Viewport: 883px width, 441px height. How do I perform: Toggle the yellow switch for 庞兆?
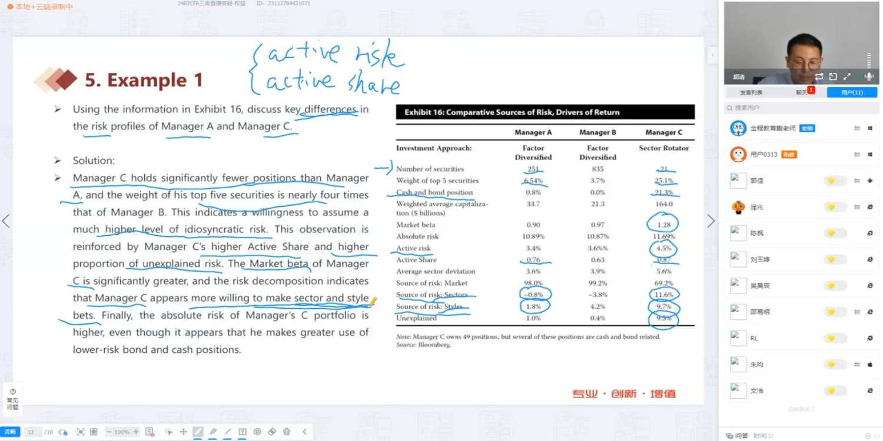tap(835, 207)
